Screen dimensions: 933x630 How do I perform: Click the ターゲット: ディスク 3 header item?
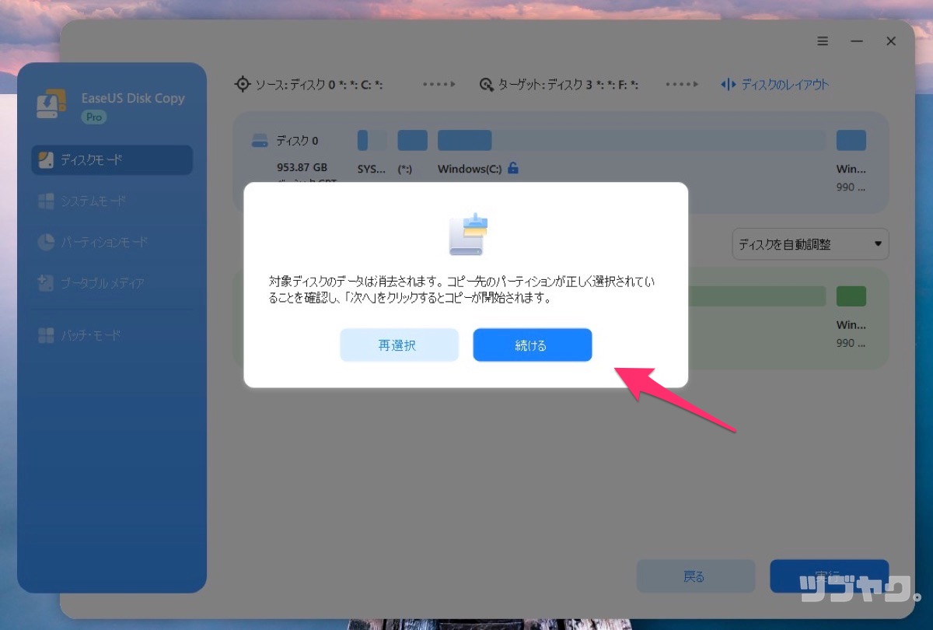click(x=561, y=84)
